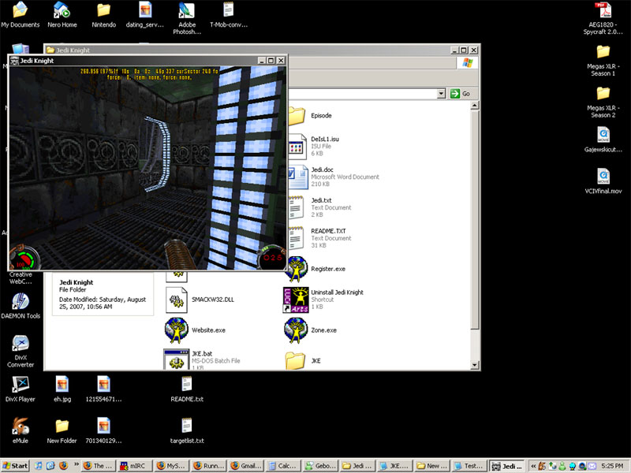Click the Explorer scrollbar down arrow

click(x=475, y=365)
